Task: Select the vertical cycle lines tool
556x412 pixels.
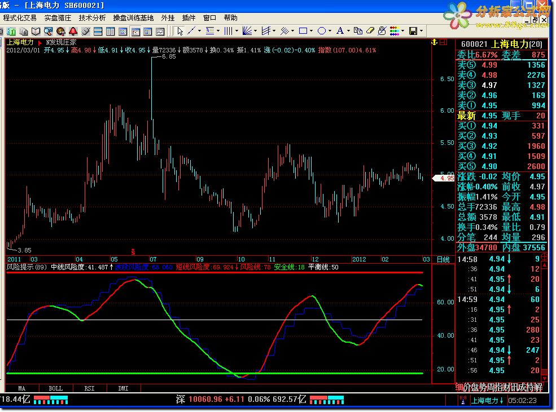Action: coord(229,31)
